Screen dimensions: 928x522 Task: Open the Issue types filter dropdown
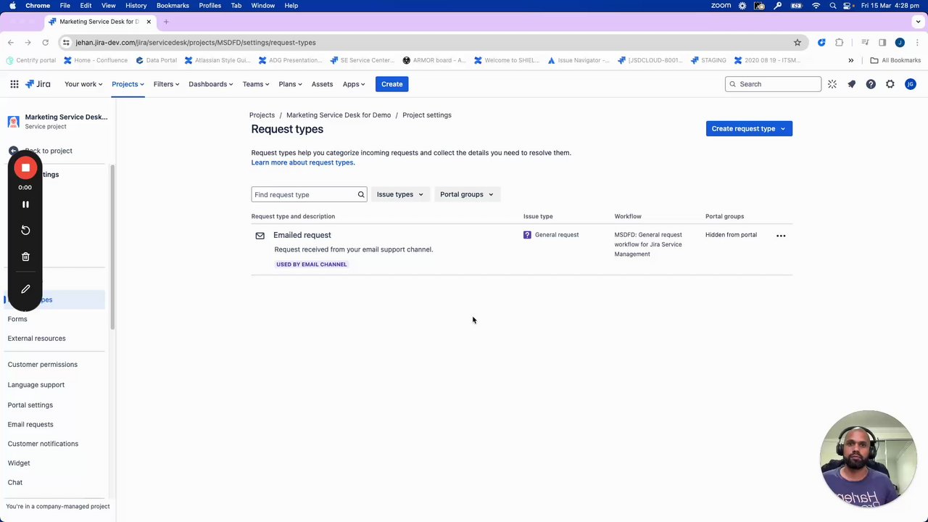tap(399, 194)
